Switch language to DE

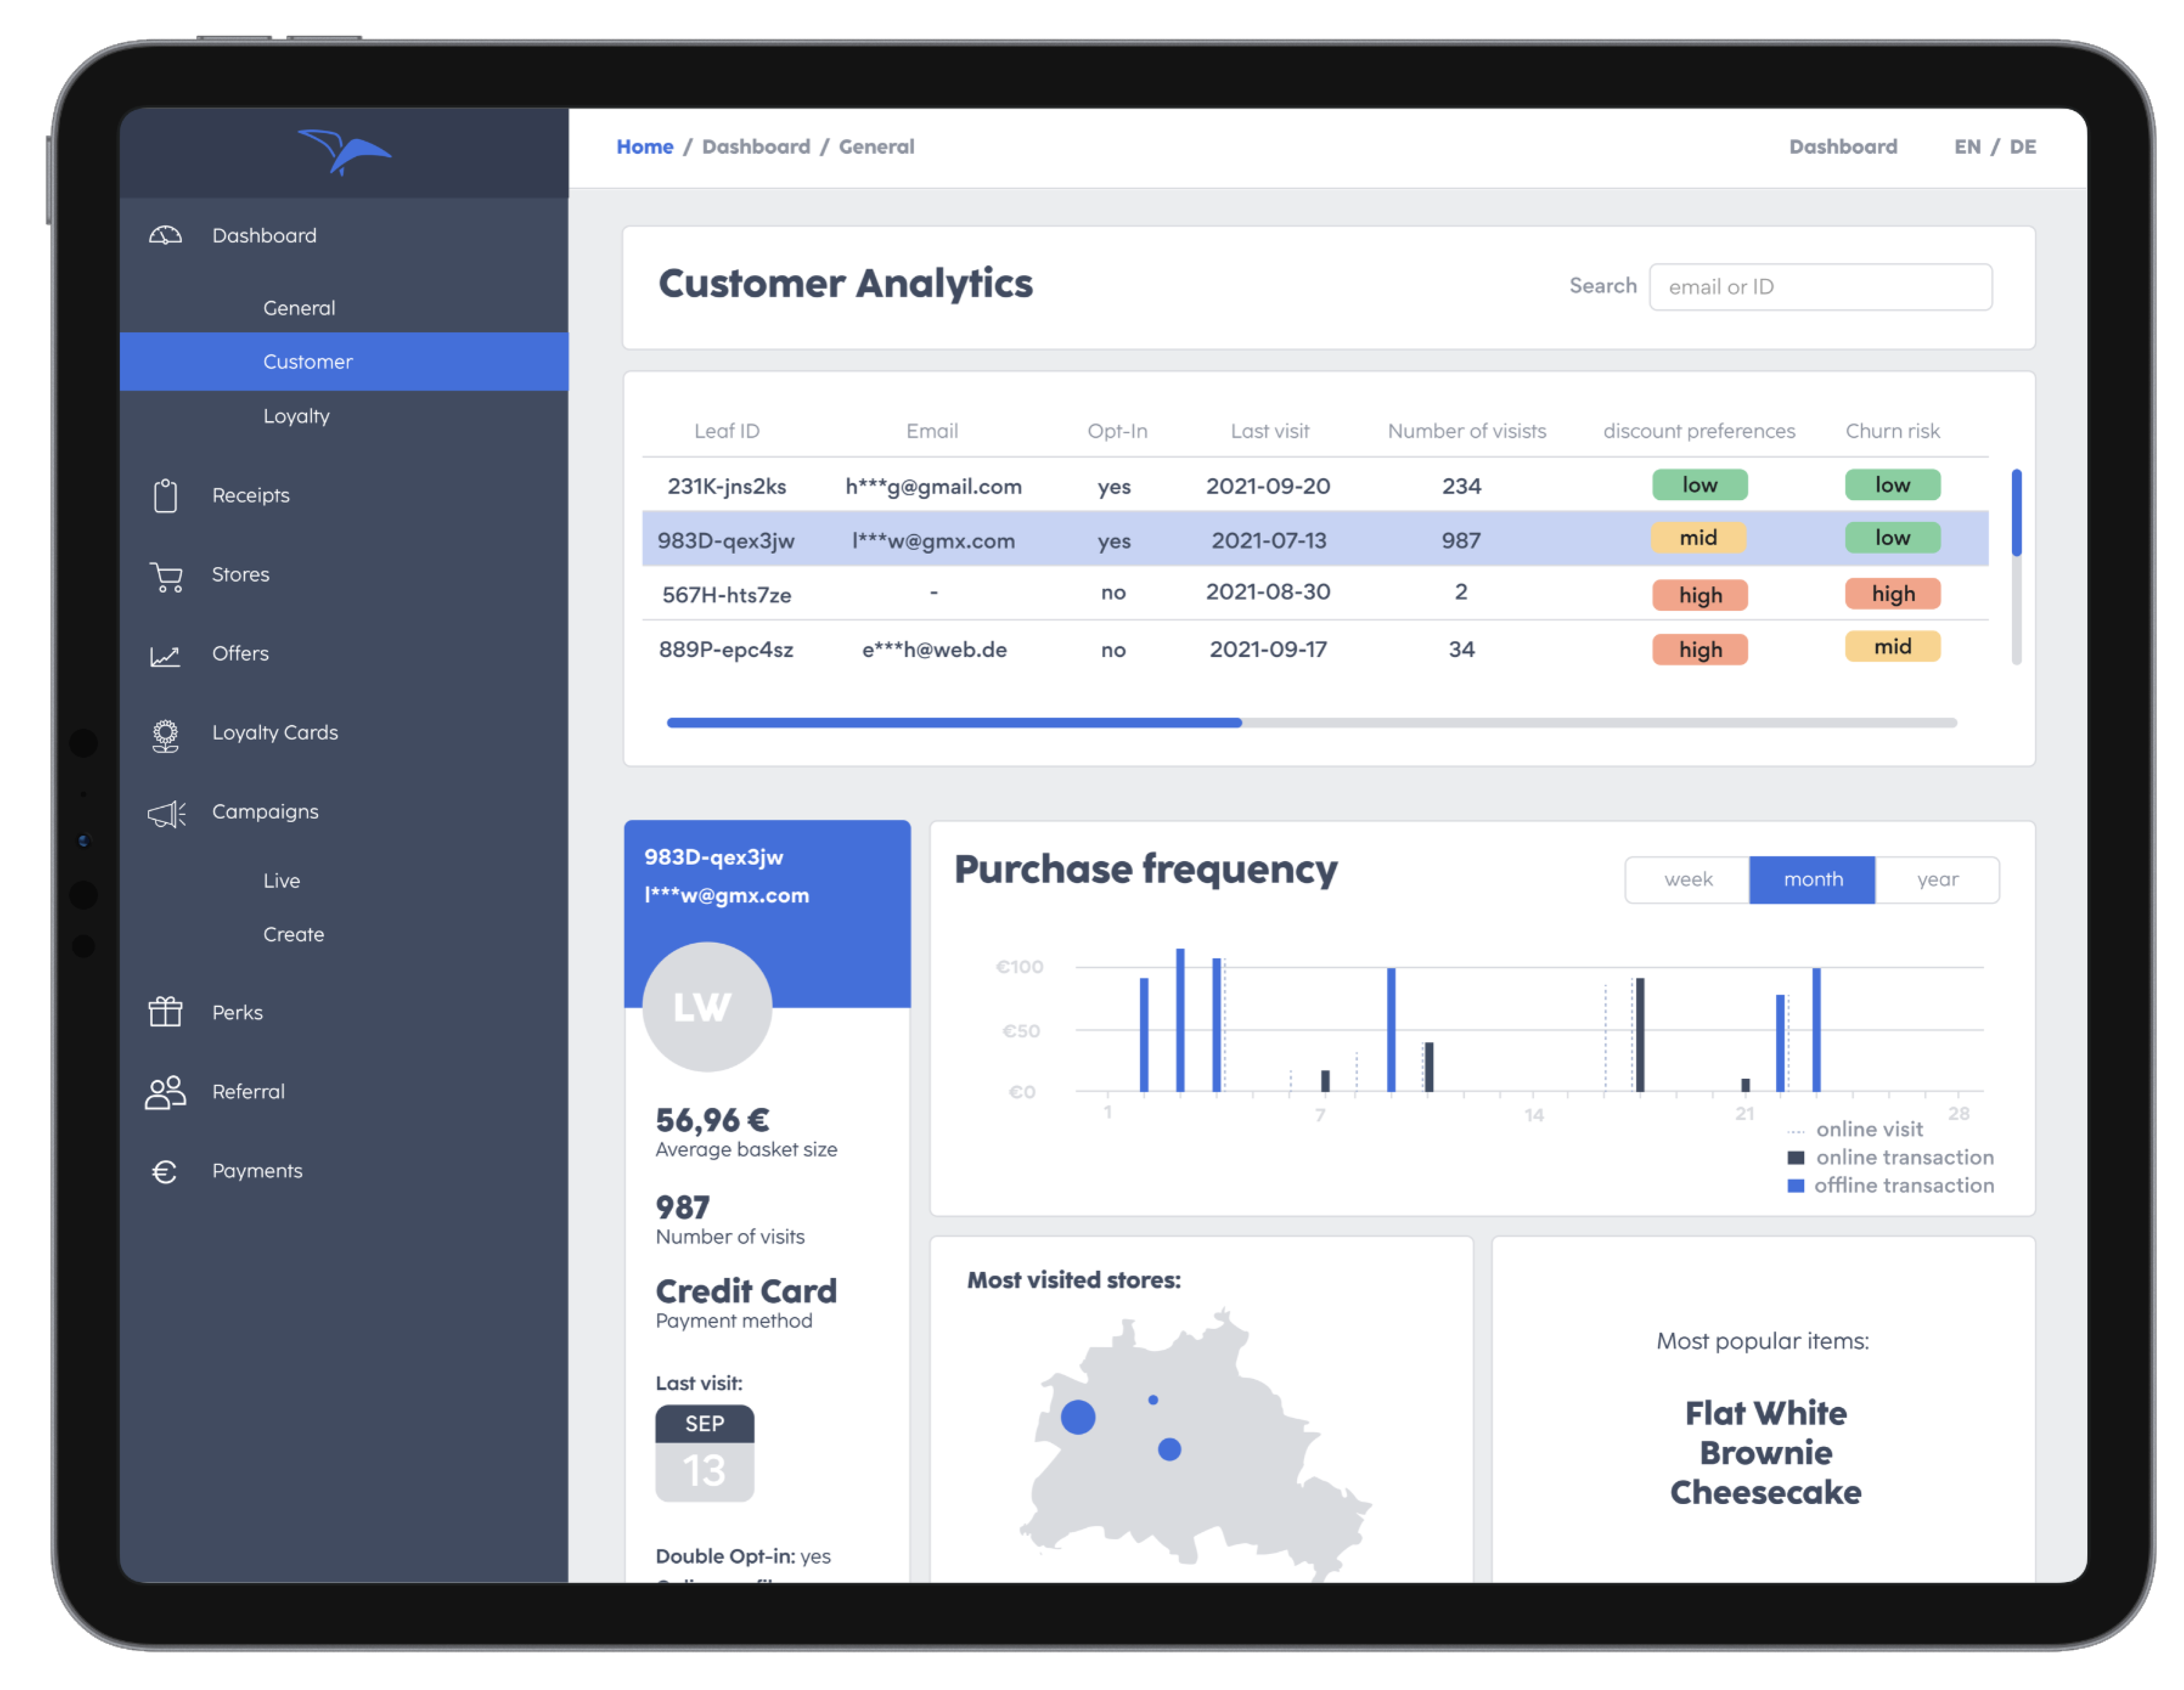click(2022, 147)
